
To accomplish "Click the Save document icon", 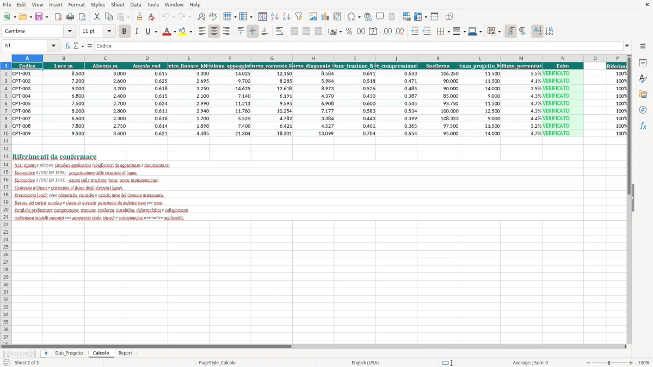I will [39, 17].
